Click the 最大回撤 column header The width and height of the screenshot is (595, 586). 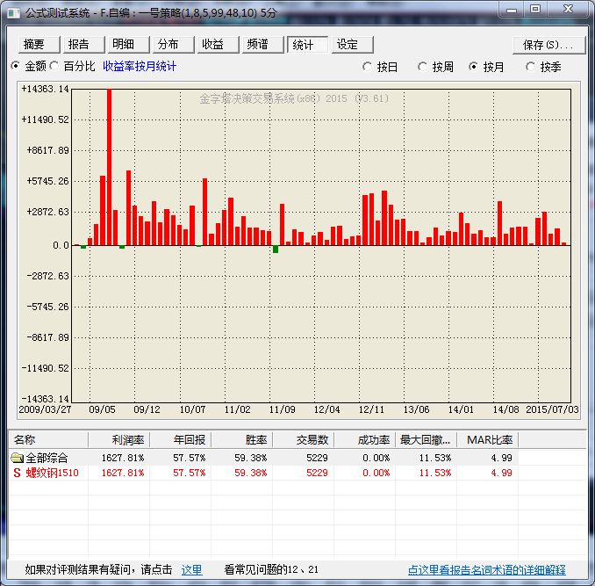click(x=426, y=439)
